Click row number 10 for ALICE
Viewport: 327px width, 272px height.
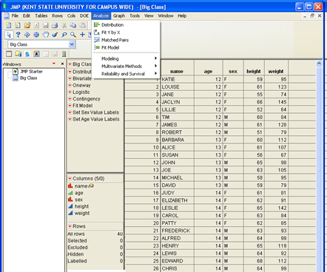(155, 148)
